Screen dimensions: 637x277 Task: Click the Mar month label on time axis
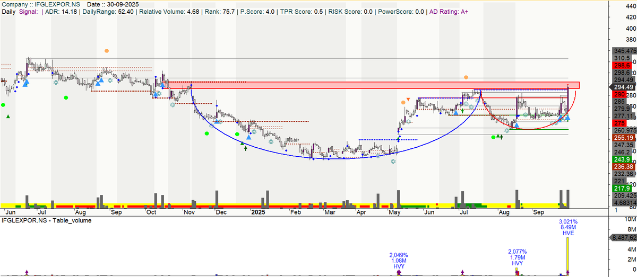(x=330, y=212)
